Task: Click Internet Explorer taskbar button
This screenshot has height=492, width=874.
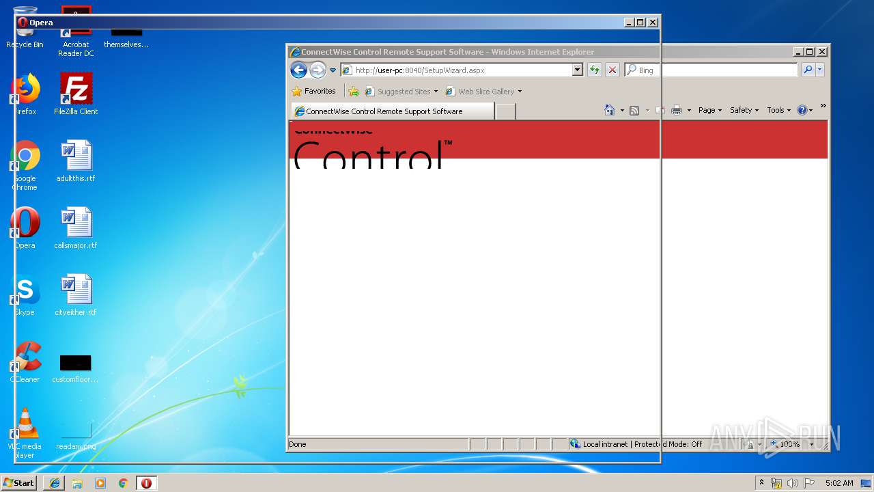Action: coord(55,483)
